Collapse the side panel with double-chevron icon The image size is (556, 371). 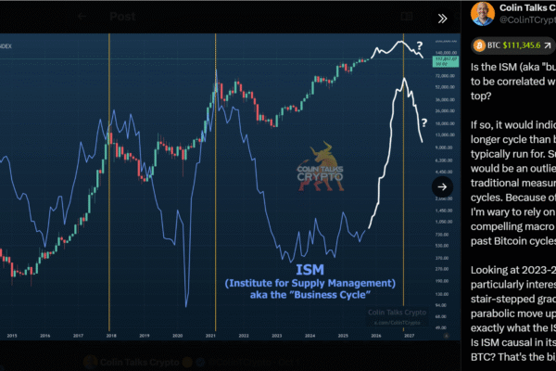(x=443, y=18)
